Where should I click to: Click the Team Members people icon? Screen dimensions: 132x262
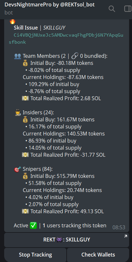coord(18,56)
